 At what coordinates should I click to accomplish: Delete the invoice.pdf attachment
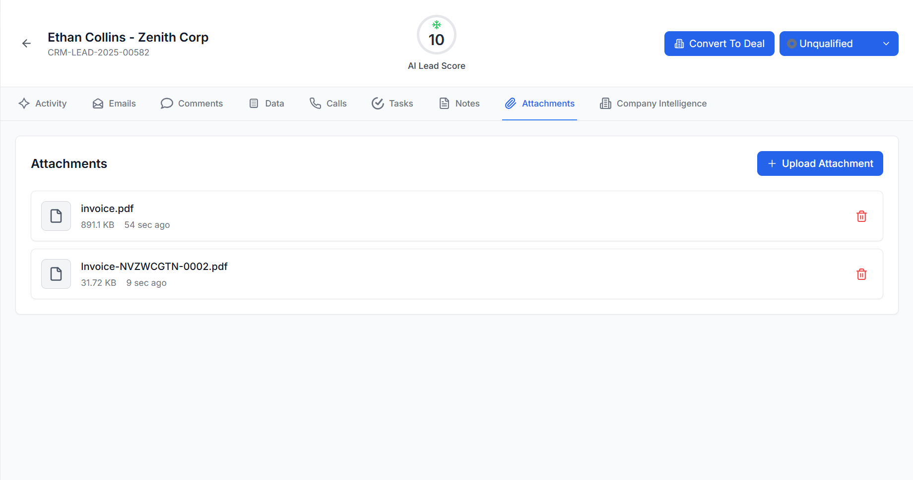(861, 216)
